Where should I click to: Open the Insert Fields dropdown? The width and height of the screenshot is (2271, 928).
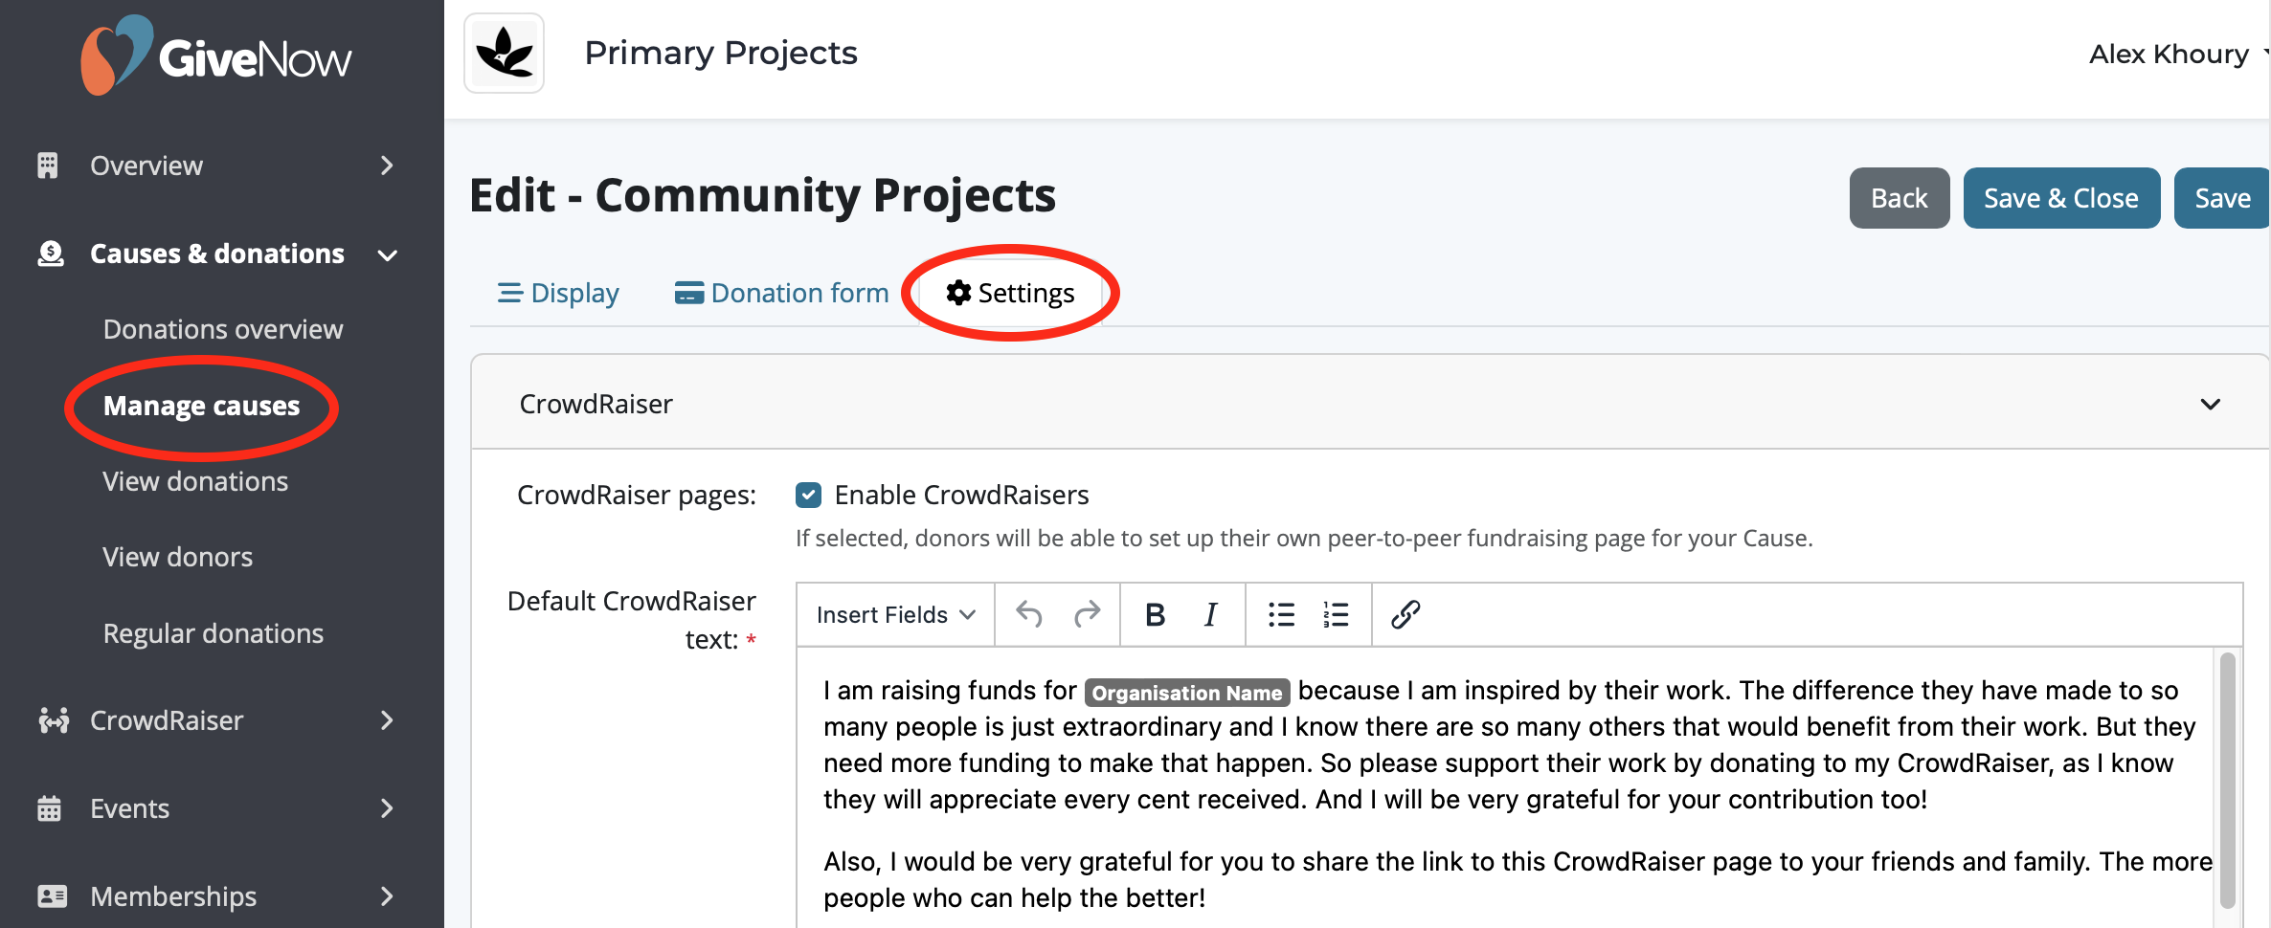click(895, 614)
